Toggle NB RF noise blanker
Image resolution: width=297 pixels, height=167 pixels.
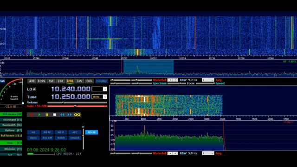tap(47, 132)
